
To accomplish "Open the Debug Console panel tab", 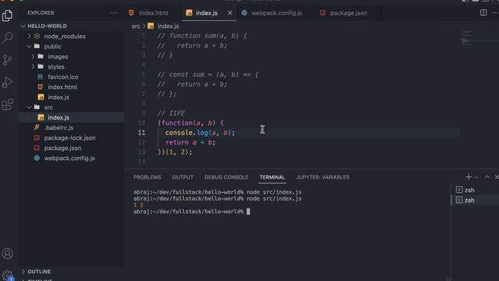I will (x=226, y=177).
